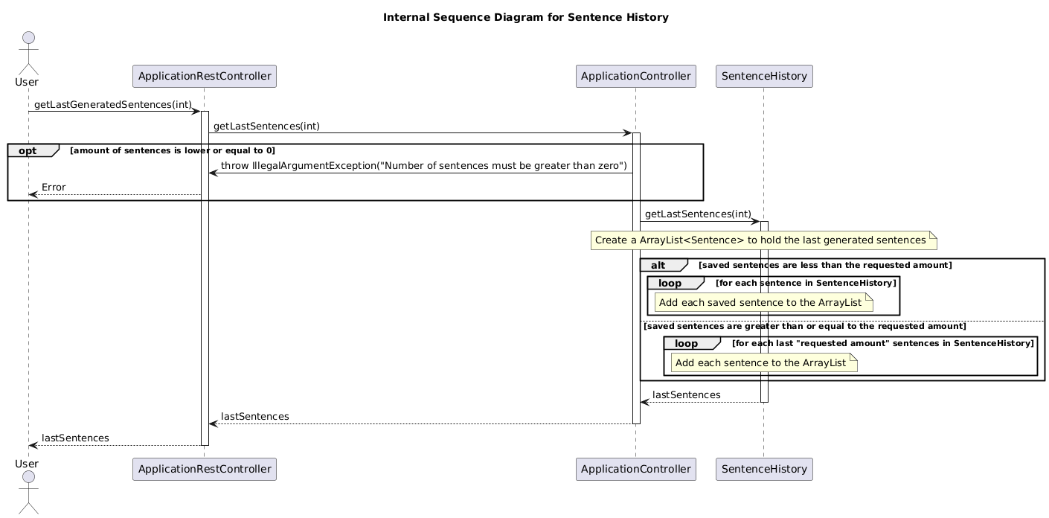
Task: Select the SentenceHistory participant box at bottom
Action: coord(764,469)
